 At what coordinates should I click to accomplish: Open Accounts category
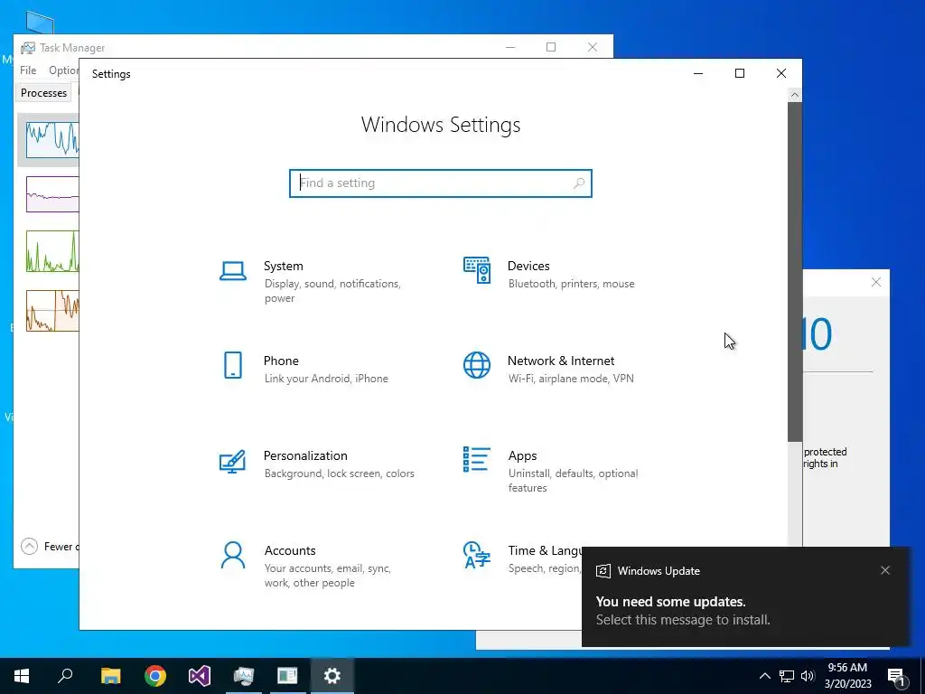319,566
